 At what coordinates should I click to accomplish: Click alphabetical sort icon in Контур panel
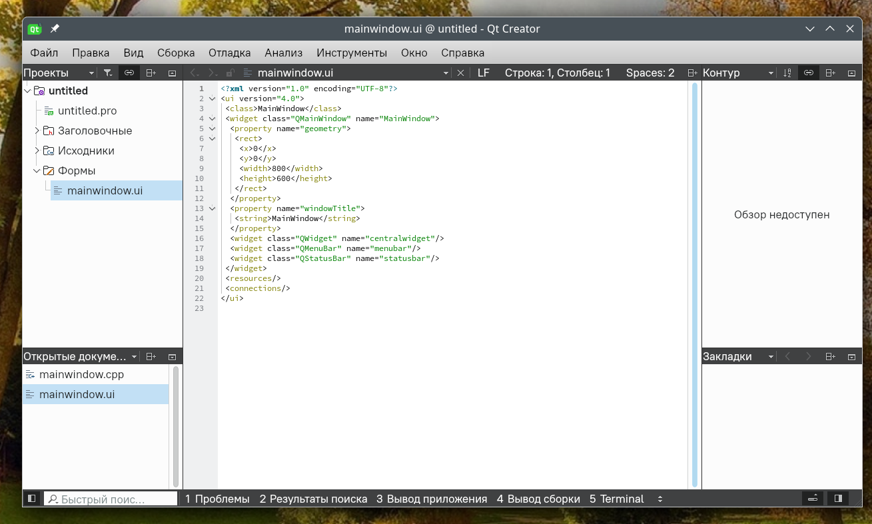click(x=787, y=73)
